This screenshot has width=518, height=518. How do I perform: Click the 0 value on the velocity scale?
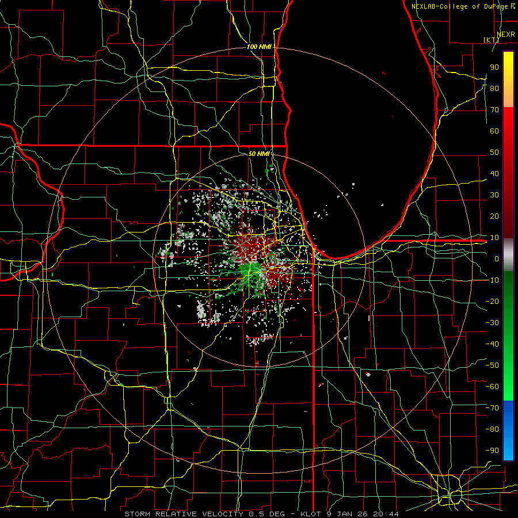497,258
